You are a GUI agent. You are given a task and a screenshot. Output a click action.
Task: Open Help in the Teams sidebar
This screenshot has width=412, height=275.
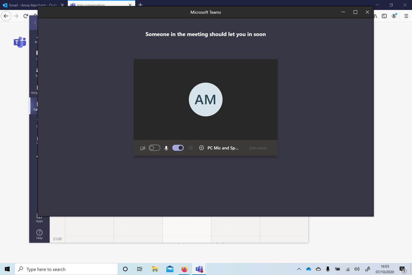pos(39,234)
